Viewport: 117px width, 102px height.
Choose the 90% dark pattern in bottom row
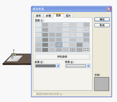click(45, 50)
